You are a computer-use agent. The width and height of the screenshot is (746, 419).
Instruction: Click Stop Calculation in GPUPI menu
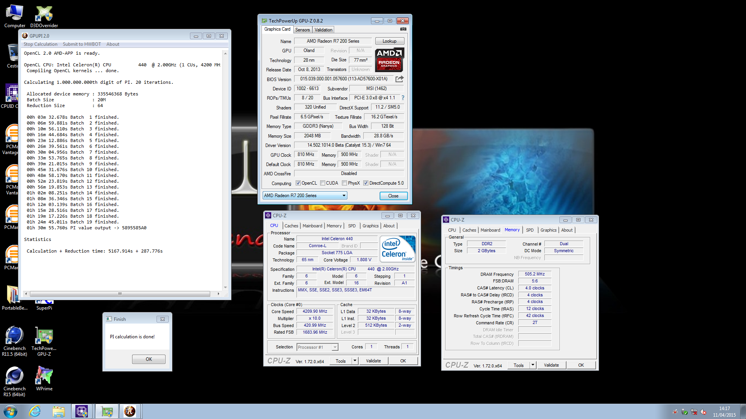[x=40, y=44]
